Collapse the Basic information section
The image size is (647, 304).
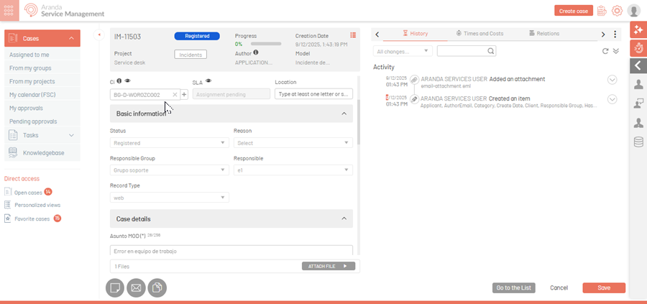click(344, 114)
